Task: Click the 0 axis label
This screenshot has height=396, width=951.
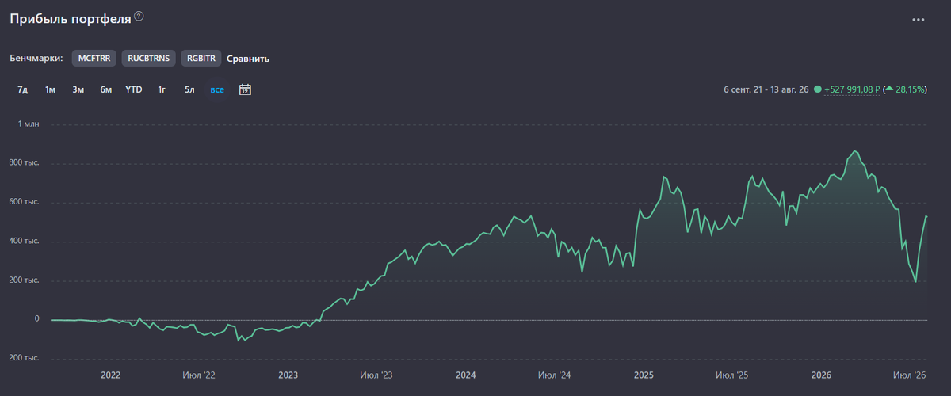Action: [x=36, y=319]
